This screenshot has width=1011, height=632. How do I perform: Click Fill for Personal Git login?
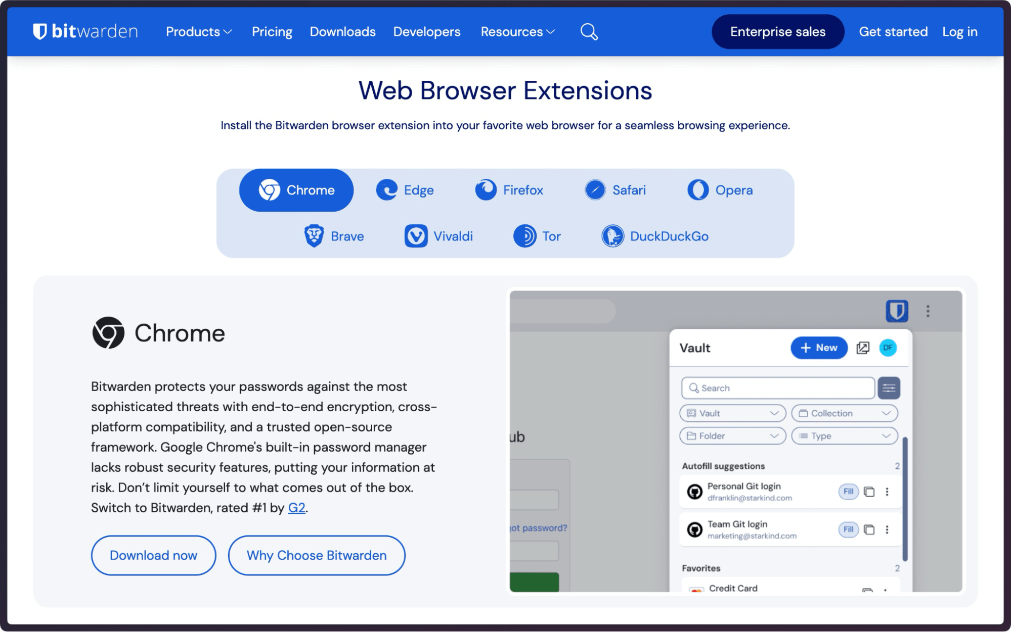click(x=848, y=492)
